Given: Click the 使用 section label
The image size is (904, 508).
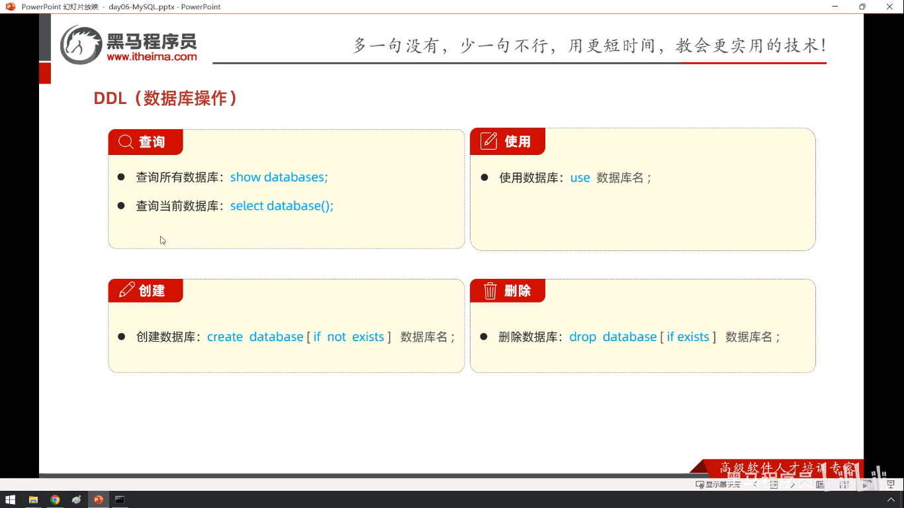Looking at the screenshot, I should (517, 141).
